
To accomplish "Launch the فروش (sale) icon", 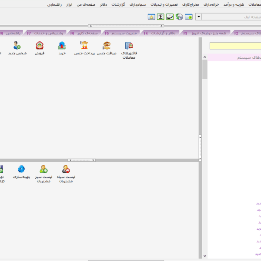I will point(40,46).
